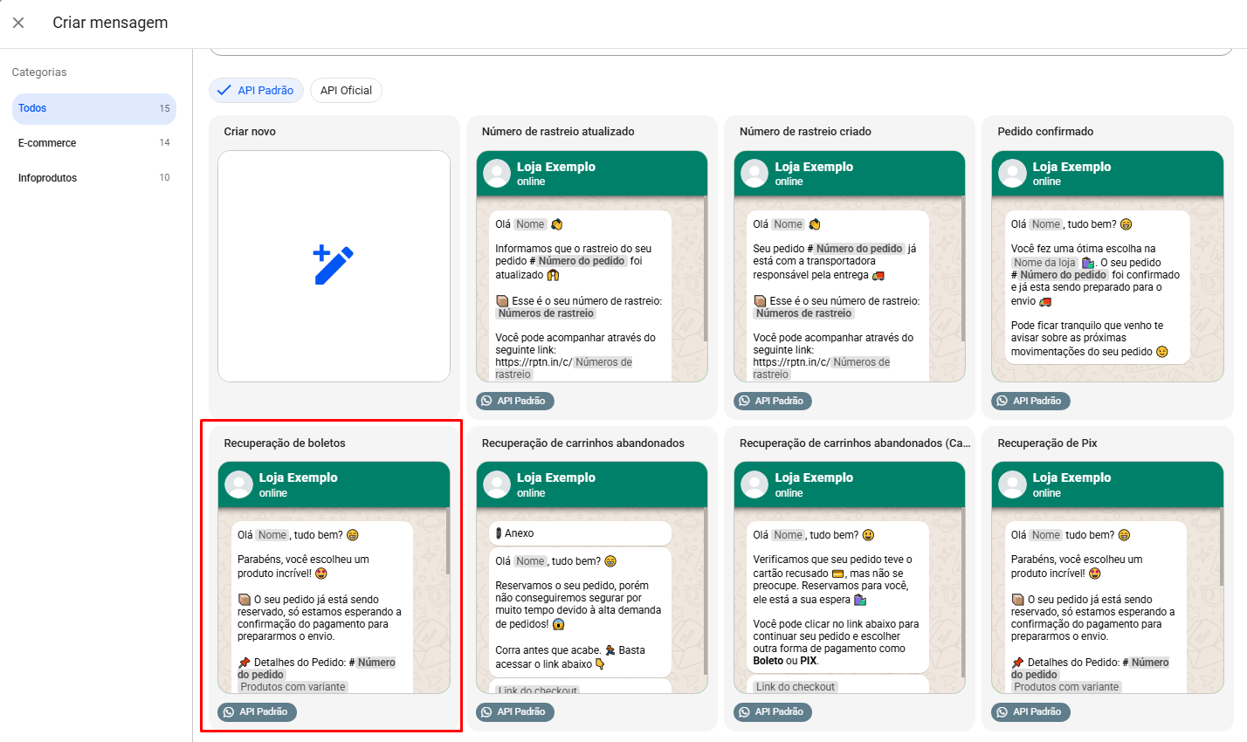Screen dimensions: 1247x742
Task: Click the pencil icon to create new message
Action: [333, 265]
